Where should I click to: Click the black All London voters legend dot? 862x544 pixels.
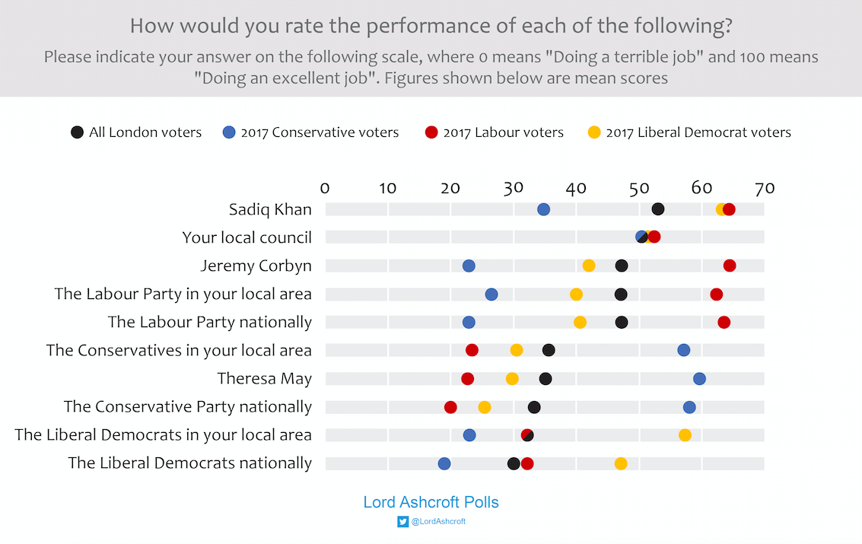point(77,132)
